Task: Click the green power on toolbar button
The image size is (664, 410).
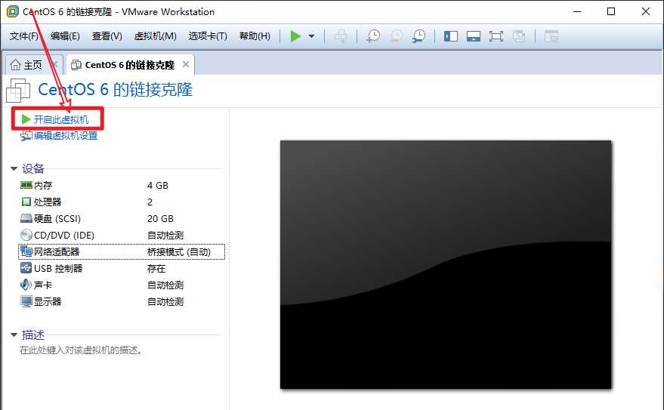Action: [295, 36]
